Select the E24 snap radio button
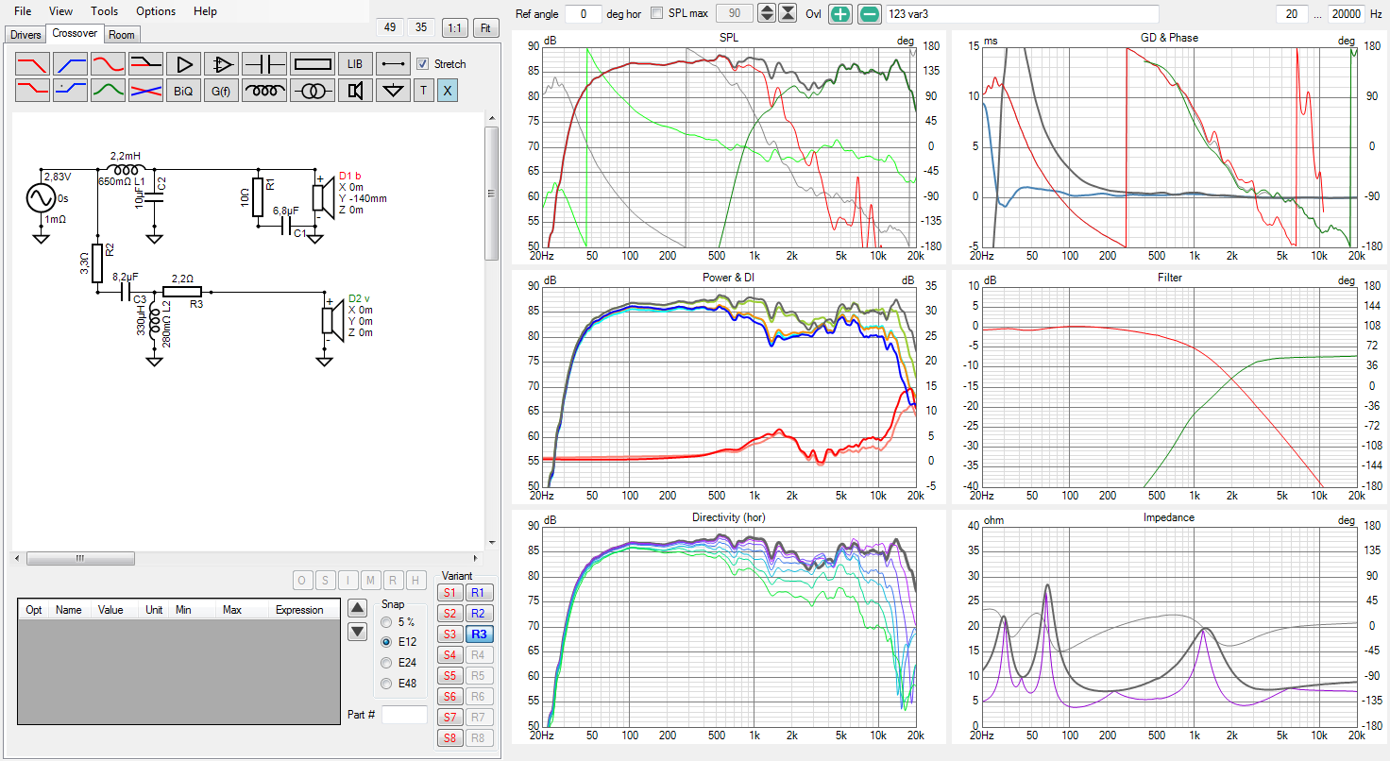 (x=385, y=663)
